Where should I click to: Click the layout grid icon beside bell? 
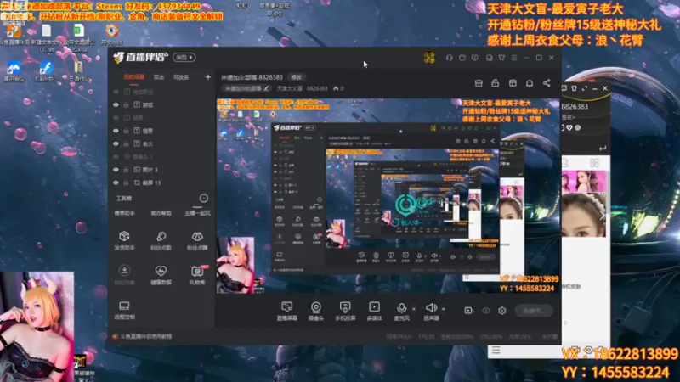tap(513, 83)
